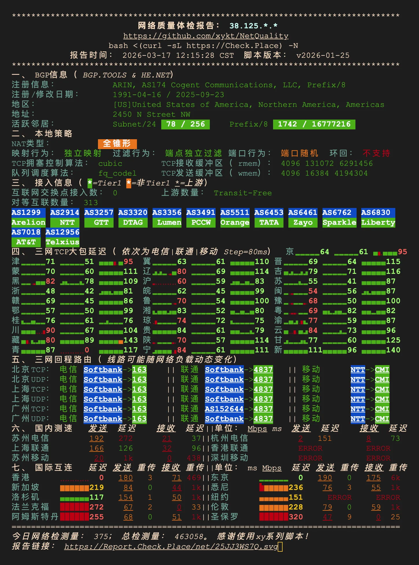The image size is (419, 565).
Task: Click the peer count value 313
Action: (x=91, y=203)
